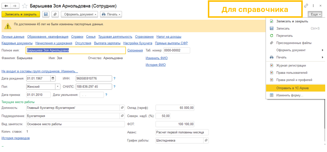Click the Изменить ФИО link
Viewport: 327px width, 152px height.
click(x=156, y=58)
